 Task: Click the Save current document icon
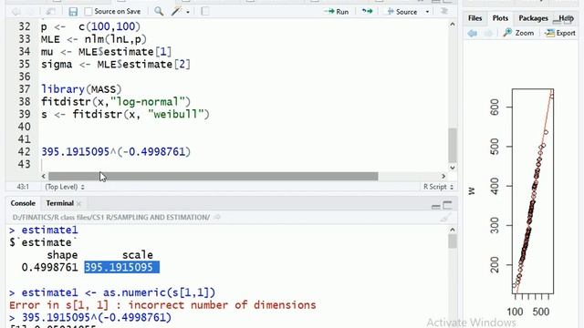73,12
